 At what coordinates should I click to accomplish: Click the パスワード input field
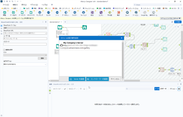pyautogui.click(x=25, y=44)
